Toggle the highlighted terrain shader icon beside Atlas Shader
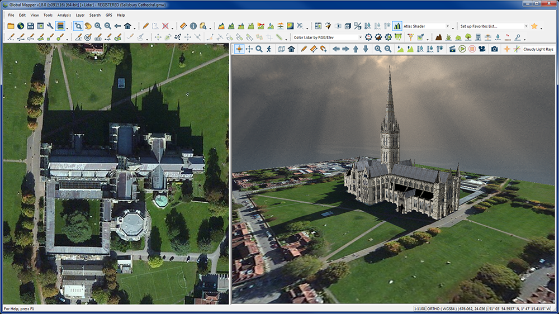 [397, 26]
